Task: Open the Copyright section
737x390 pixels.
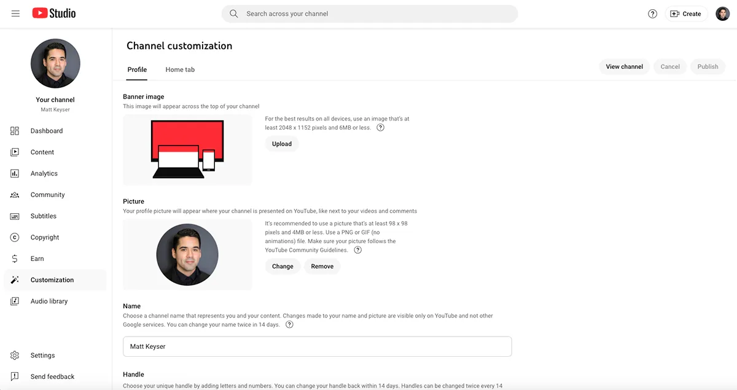Action: [45, 238]
